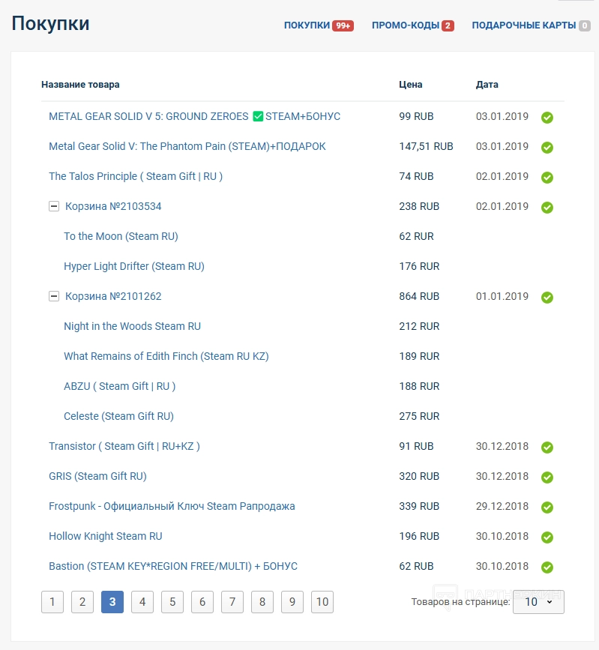Viewport: 599px width, 650px height.
Task: Click green status icon for Корзина №2103534
Action: pyautogui.click(x=547, y=207)
